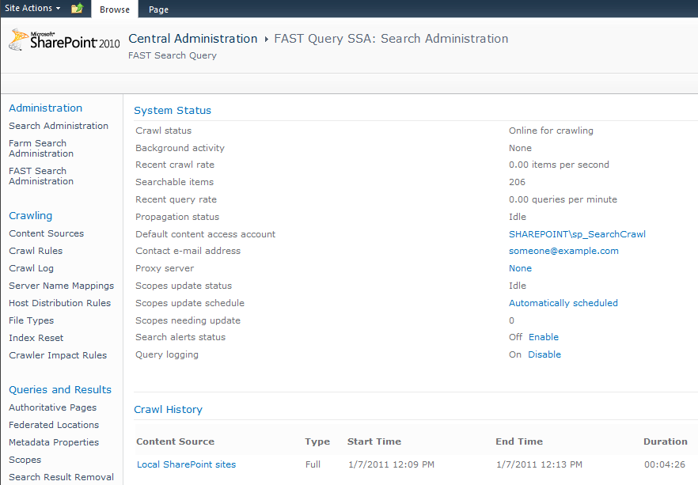Disable query logging

pyautogui.click(x=544, y=354)
